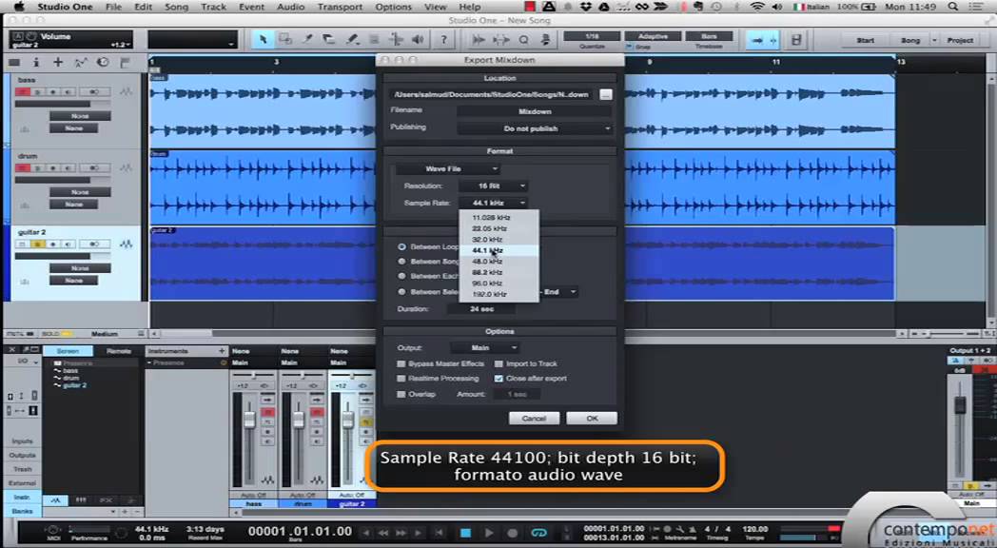
Task: Open the 1/16 Quantize dropdown
Action: point(592,36)
